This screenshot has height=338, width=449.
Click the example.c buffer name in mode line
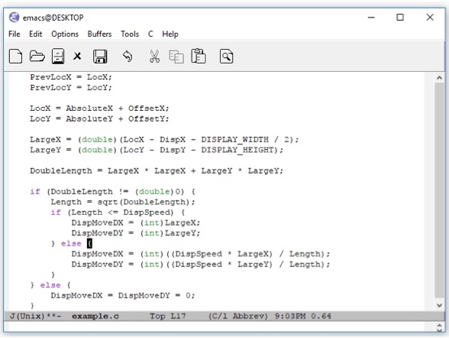(95, 317)
